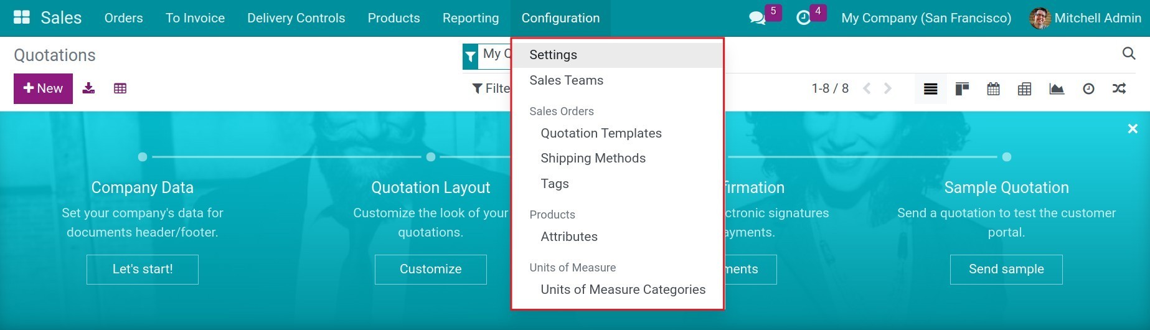Collapse the Configuration menu
The image size is (1150, 330).
click(561, 18)
